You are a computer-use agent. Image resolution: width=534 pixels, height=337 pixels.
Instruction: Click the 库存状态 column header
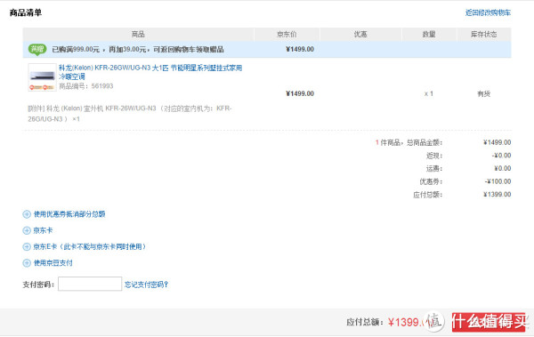(x=483, y=35)
